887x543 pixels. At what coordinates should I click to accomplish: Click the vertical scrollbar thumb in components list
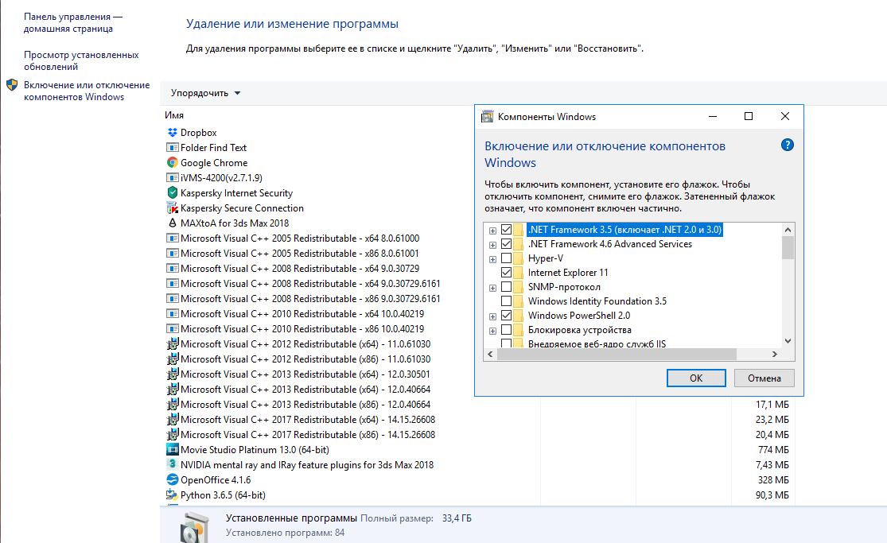point(788,247)
